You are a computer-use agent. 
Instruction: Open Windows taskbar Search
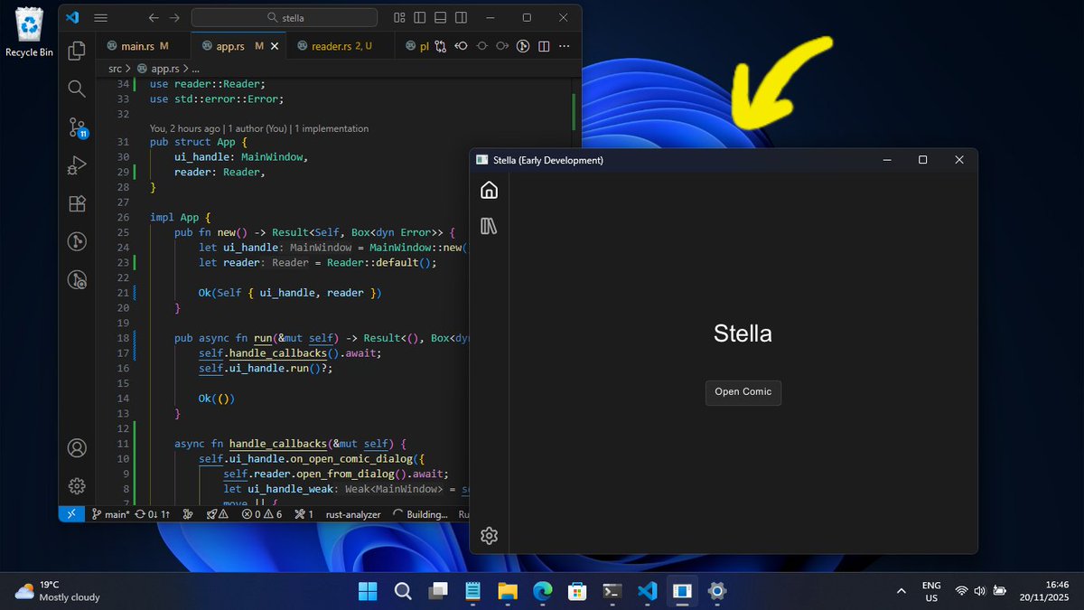click(404, 591)
